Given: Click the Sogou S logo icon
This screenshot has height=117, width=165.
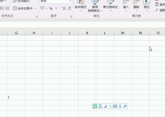Looking at the screenshot, I should 95,106.
